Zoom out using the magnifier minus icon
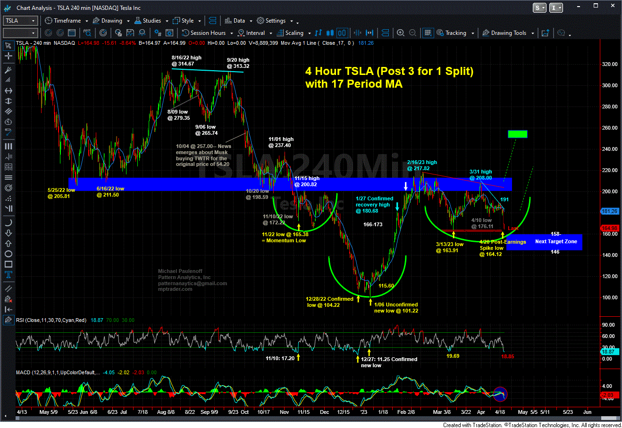Viewport: 622px width, 428px height. pos(413,33)
